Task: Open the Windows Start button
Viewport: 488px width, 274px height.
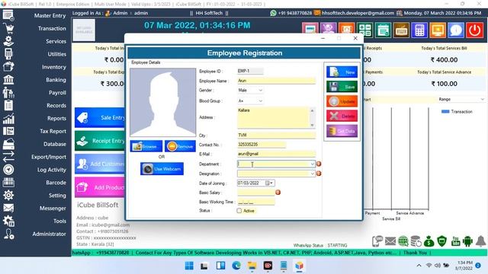Action: 189,266
